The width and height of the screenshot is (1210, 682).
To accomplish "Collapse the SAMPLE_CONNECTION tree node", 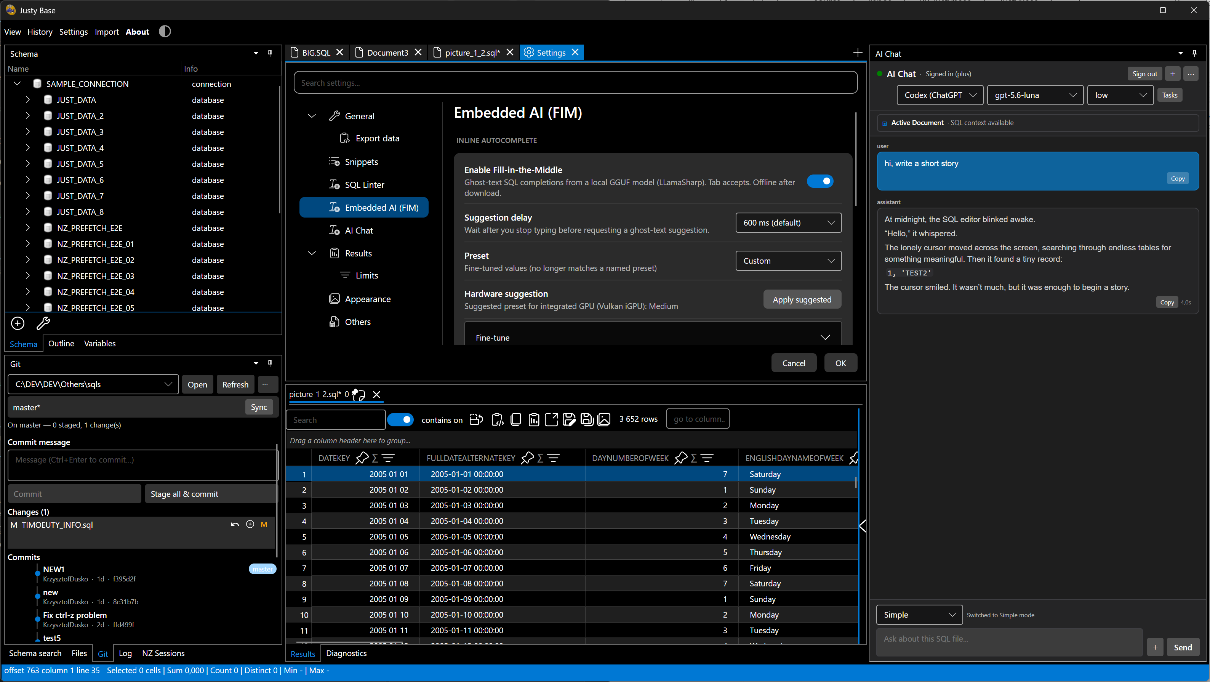I will 18,83.
